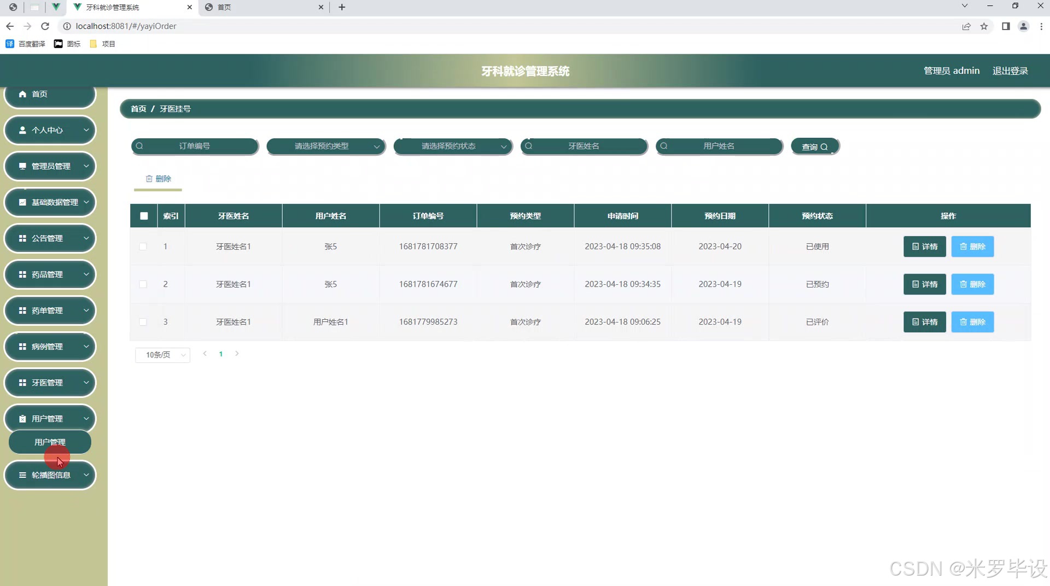Open browser three-dot menu
Image resolution: width=1050 pixels, height=586 pixels.
tap(1041, 26)
